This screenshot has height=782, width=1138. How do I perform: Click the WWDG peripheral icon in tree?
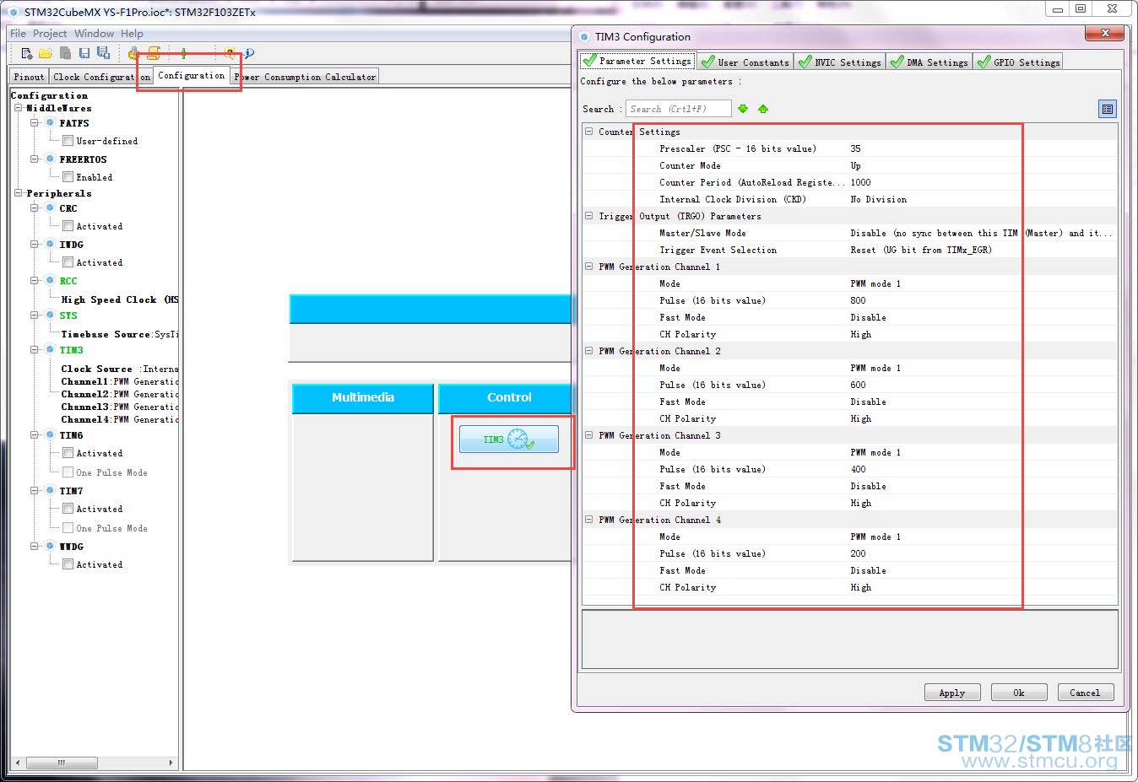point(50,547)
